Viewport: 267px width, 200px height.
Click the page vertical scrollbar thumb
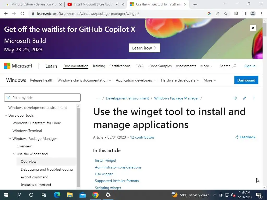click(265, 29)
